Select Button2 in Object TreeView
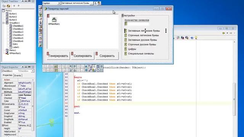This screenshot has height=137, width=244. [13, 17]
